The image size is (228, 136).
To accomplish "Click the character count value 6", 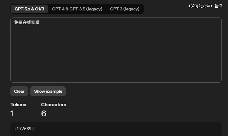I will [x=44, y=114].
